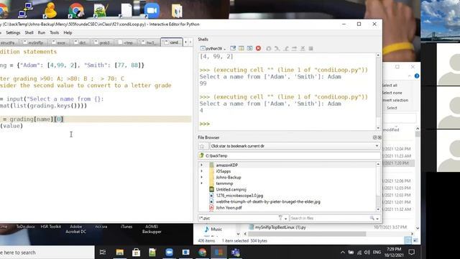Open the Shell menu
This screenshot has width=460, height=259.
(29, 32)
